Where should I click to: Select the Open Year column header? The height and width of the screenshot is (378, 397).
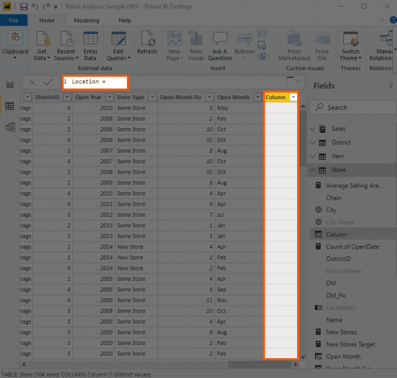pos(88,97)
